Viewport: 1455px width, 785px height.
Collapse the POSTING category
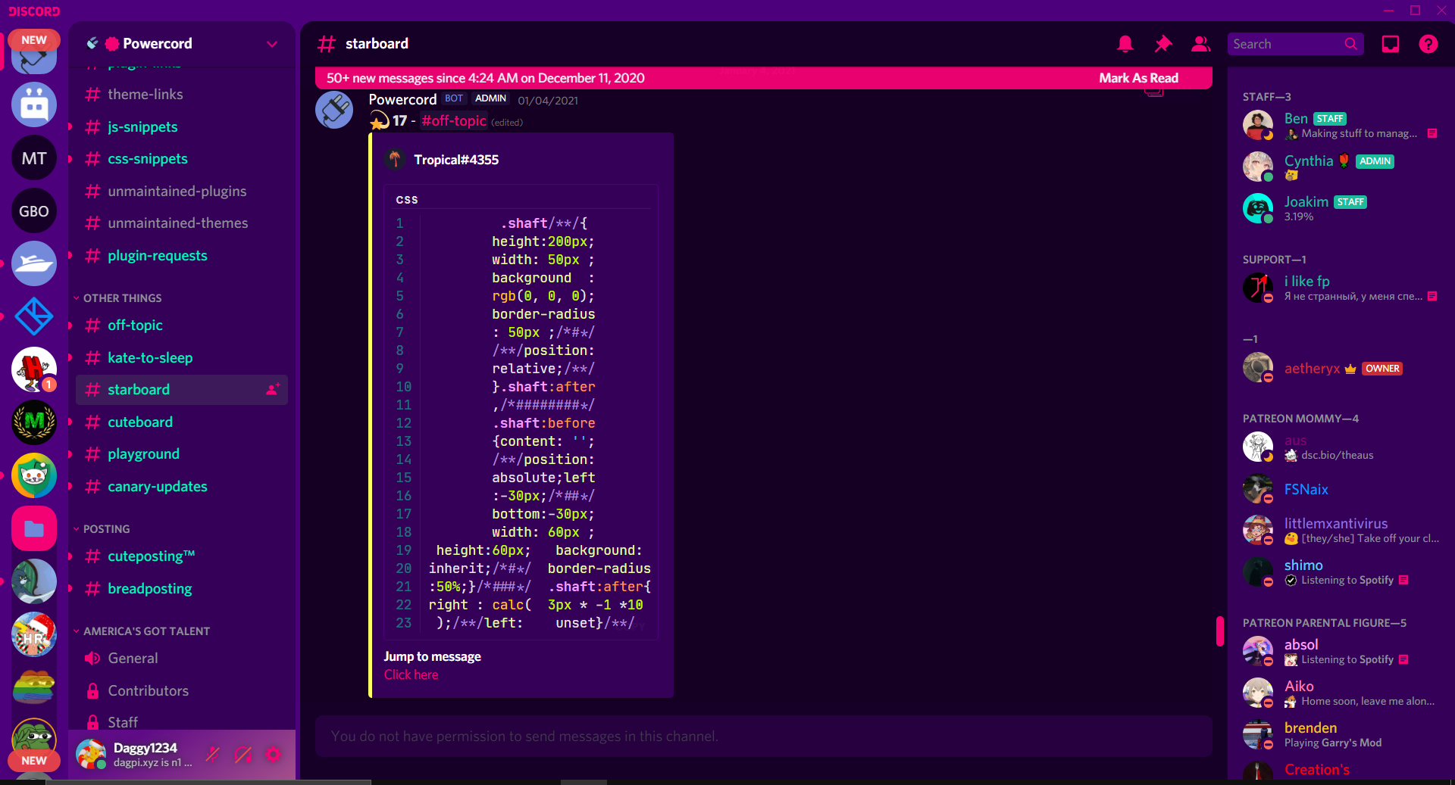pyautogui.click(x=106, y=529)
